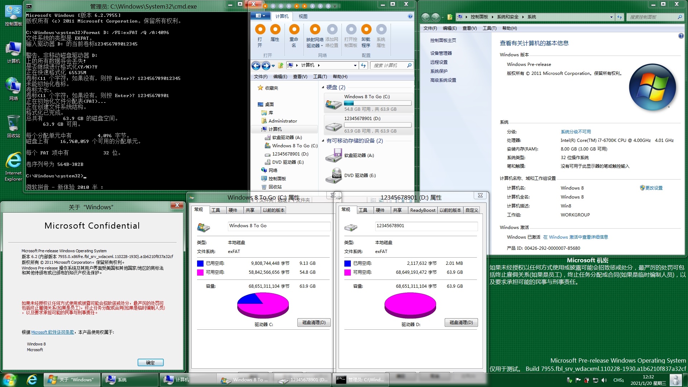
Task: Open the Explorer address bar dropdown
Action: click(355, 65)
